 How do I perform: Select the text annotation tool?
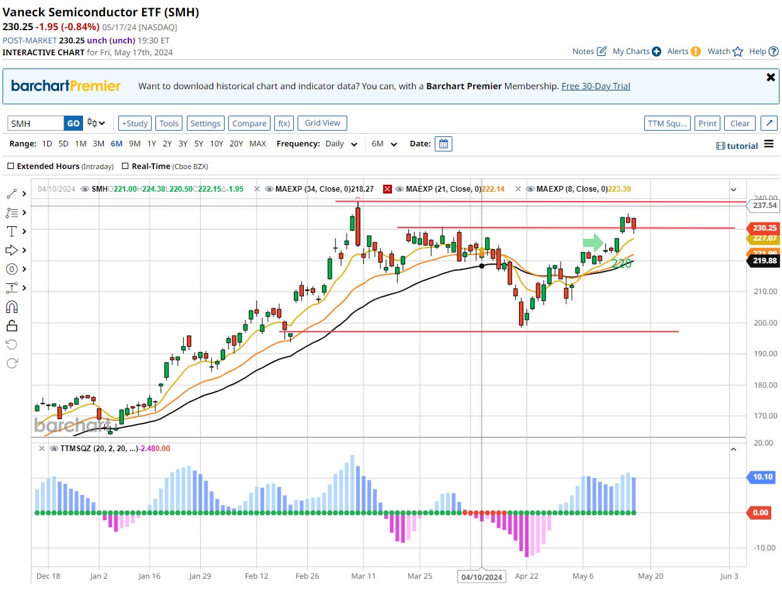pyautogui.click(x=12, y=232)
